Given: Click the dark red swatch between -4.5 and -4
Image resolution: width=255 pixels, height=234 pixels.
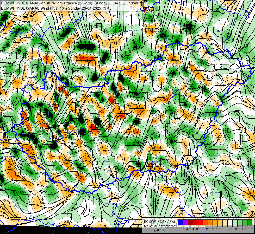Looking at the screenshot, I should pos(190,222).
